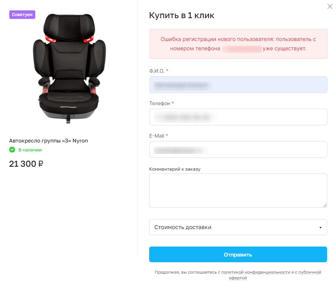Open the Стоимость доставки dropdown
336x295 pixels.
point(238,227)
